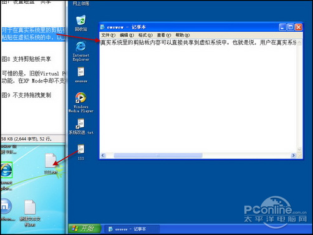Open the 帮助 menu in Notepad
Image resolution: width=313 pixels, height=235 pixels.
tap(183, 35)
